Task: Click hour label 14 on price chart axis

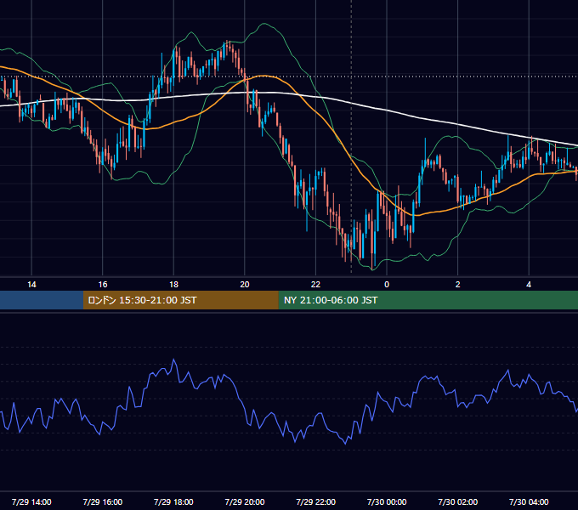Action: [31, 285]
